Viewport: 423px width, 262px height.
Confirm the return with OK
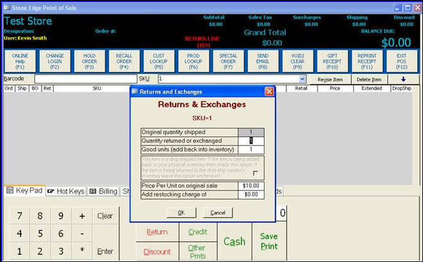tap(181, 213)
